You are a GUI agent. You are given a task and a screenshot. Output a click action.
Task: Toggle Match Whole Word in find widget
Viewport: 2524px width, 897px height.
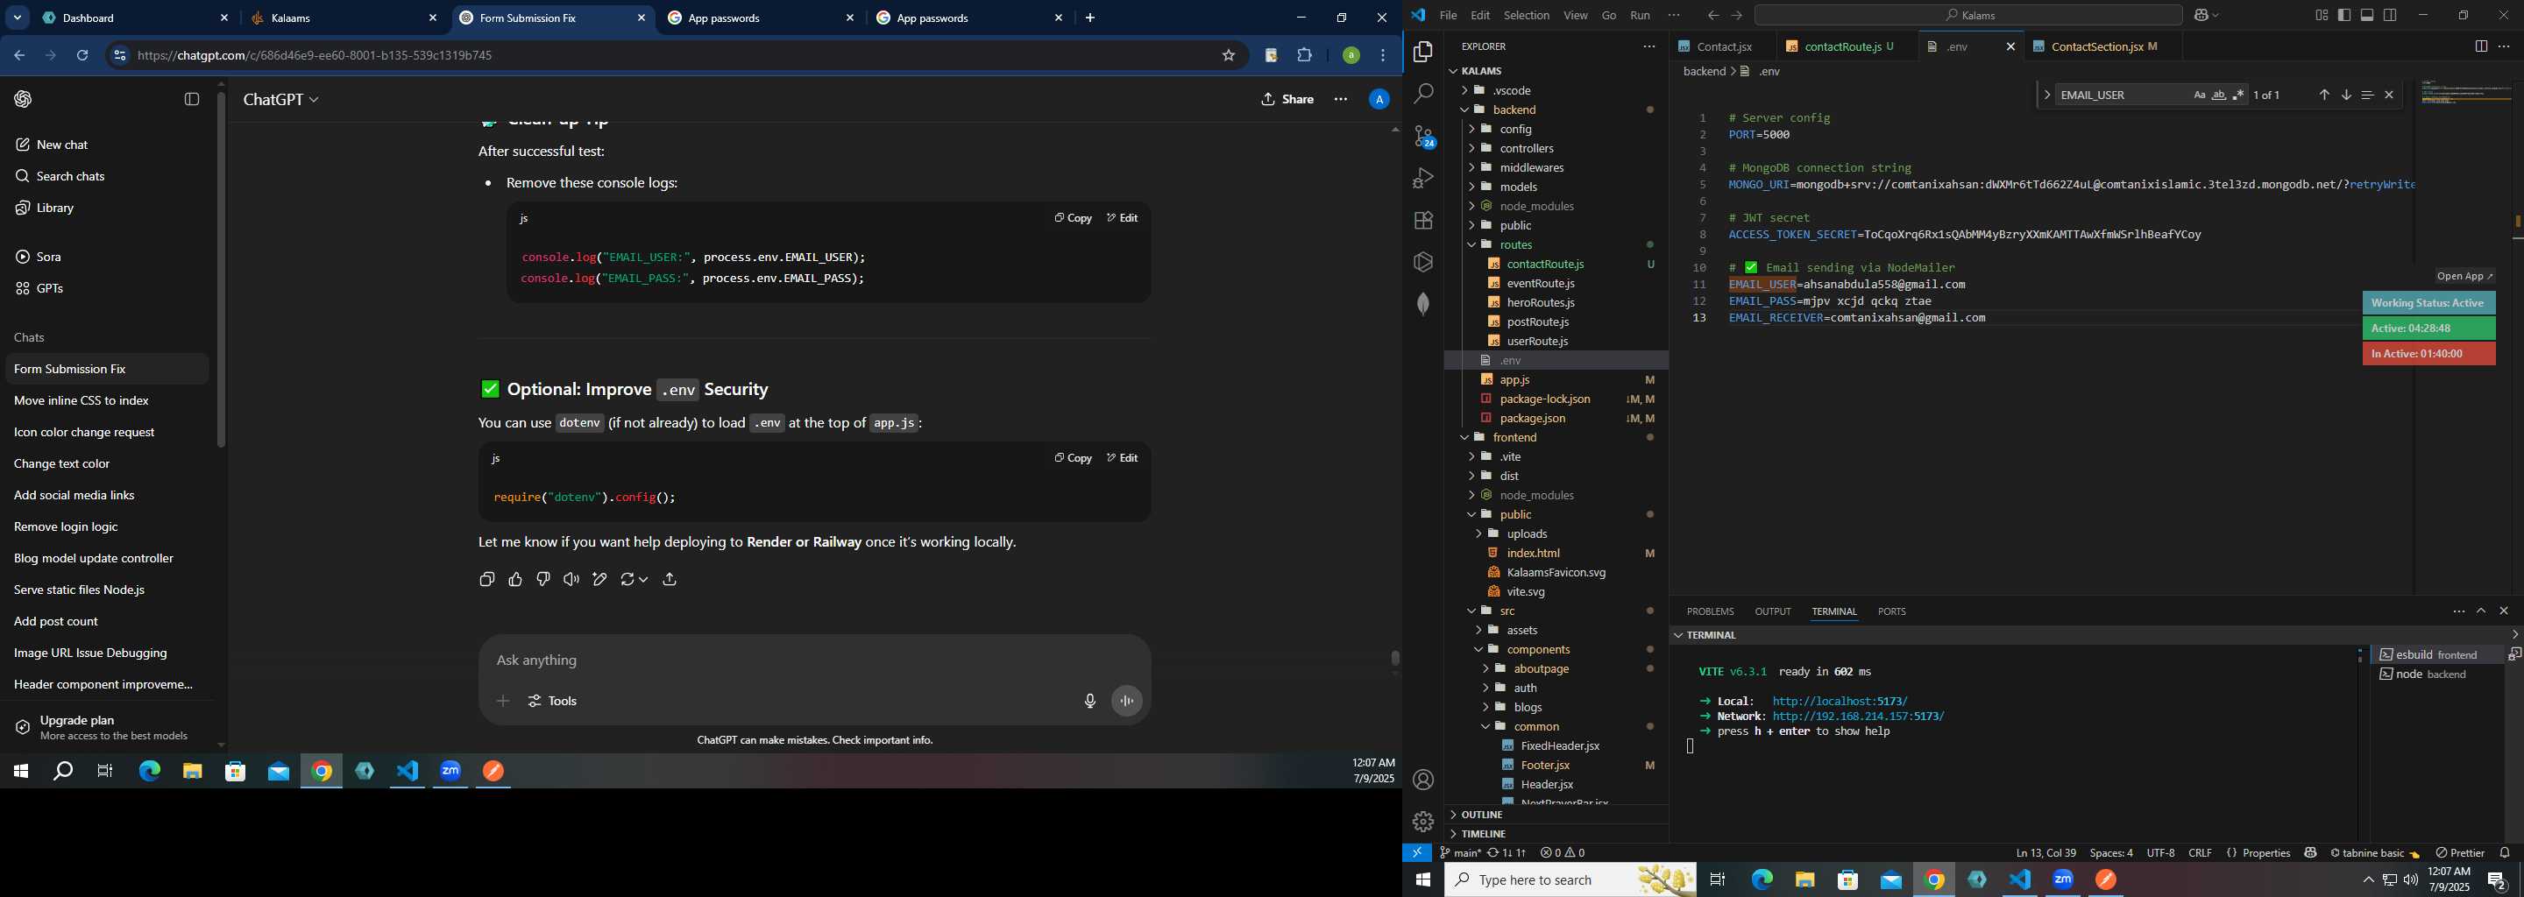(x=2218, y=95)
